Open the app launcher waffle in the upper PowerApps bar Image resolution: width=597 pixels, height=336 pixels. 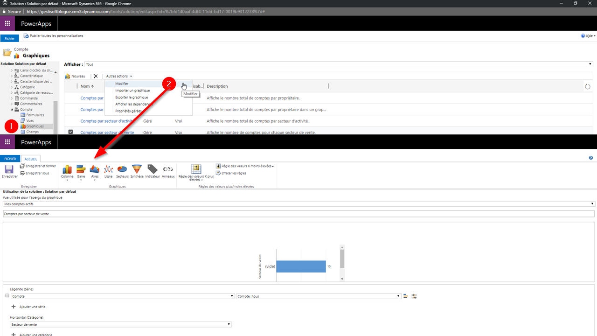[x=7, y=23]
